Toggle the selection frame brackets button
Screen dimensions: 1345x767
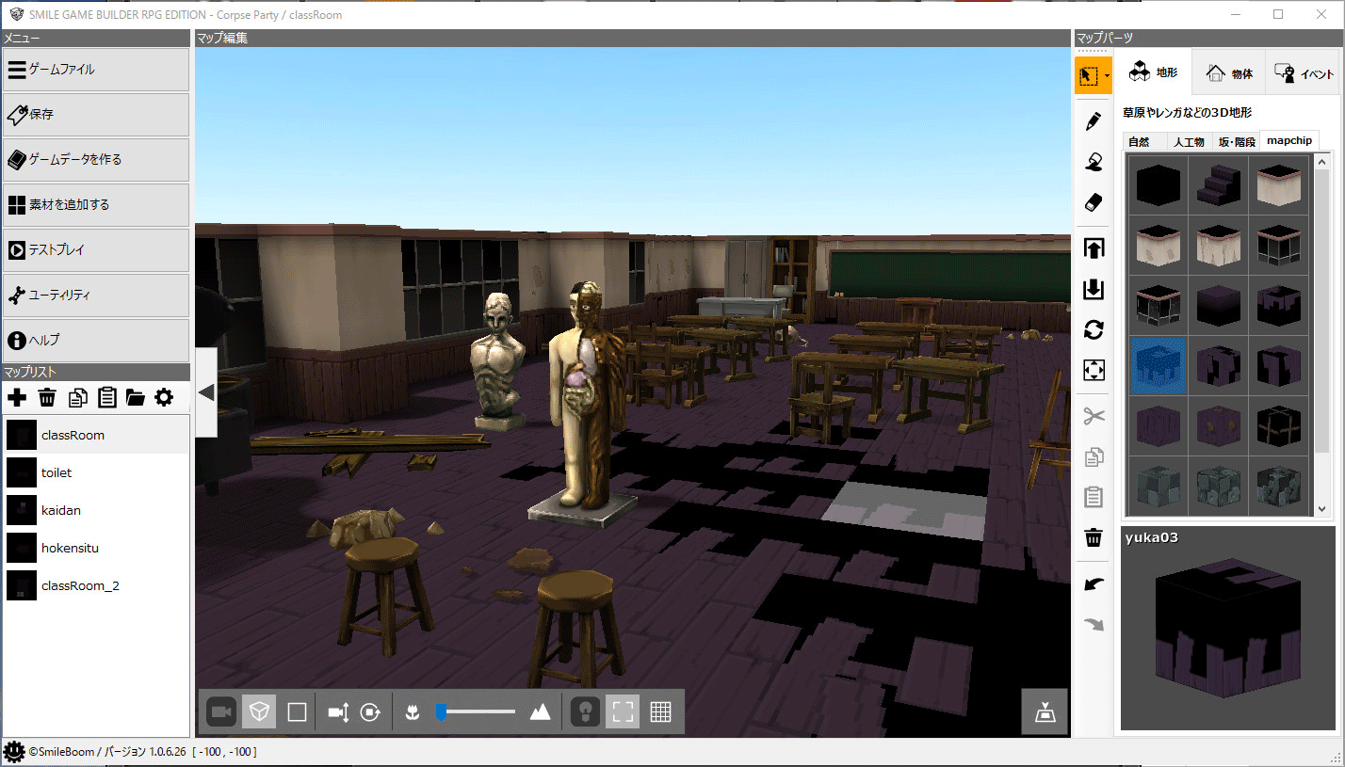pyautogui.click(x=623, y=712)
